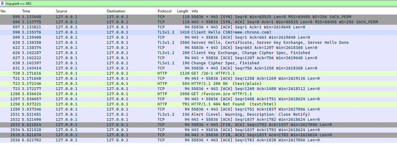This screenshot has height=148, width=397.
Task: Select the GET /26-1 HTTP packet
Action: pos(198,73)
